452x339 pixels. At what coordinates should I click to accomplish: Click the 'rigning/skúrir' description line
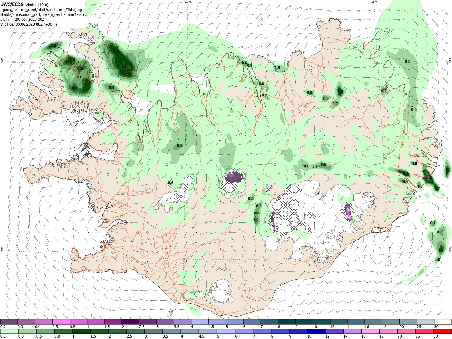(42, 10)
